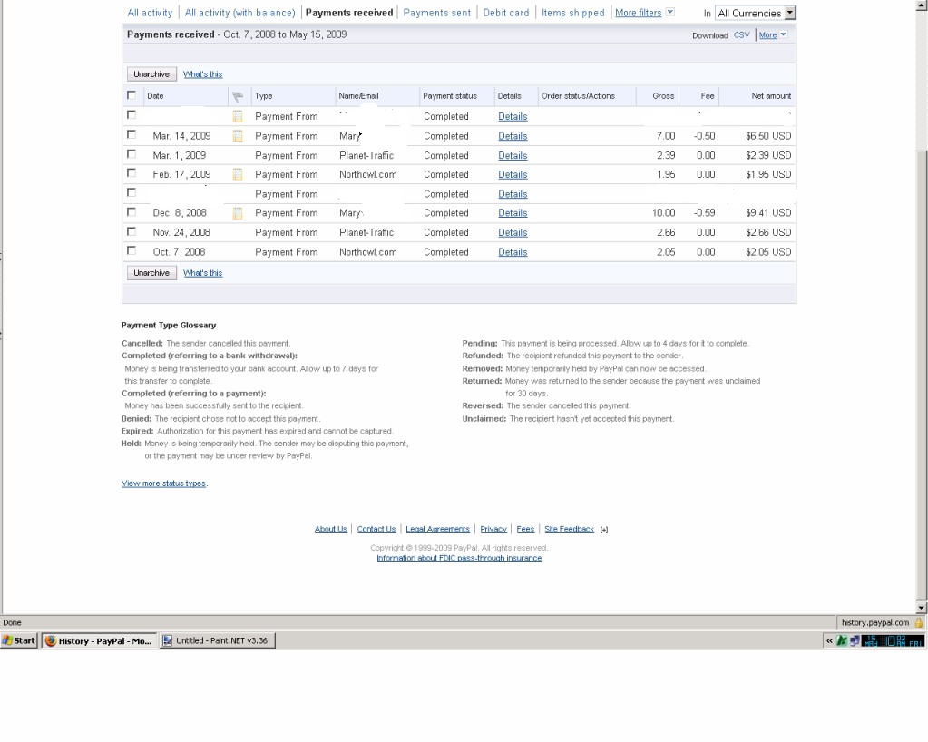
Task: Open the More filters link
Action: (x=638, y=13)
